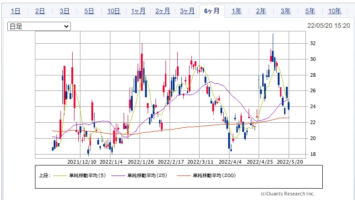355x200 pixels.
Task: Open the 2ヶ月 chart tab
Action: [163, 11]
